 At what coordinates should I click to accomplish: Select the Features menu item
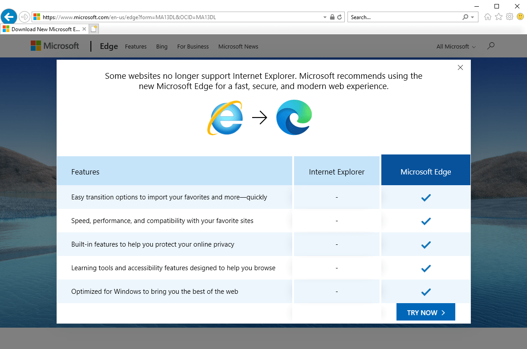click(x=135, y=46)
